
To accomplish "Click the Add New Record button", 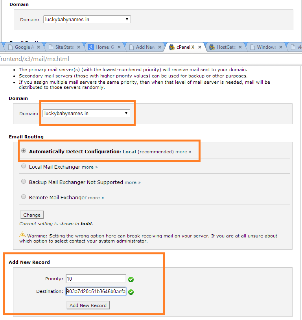I will (88, 305).
